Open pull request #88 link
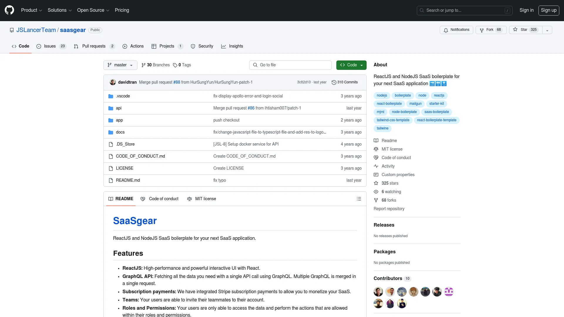 (177, 82)
